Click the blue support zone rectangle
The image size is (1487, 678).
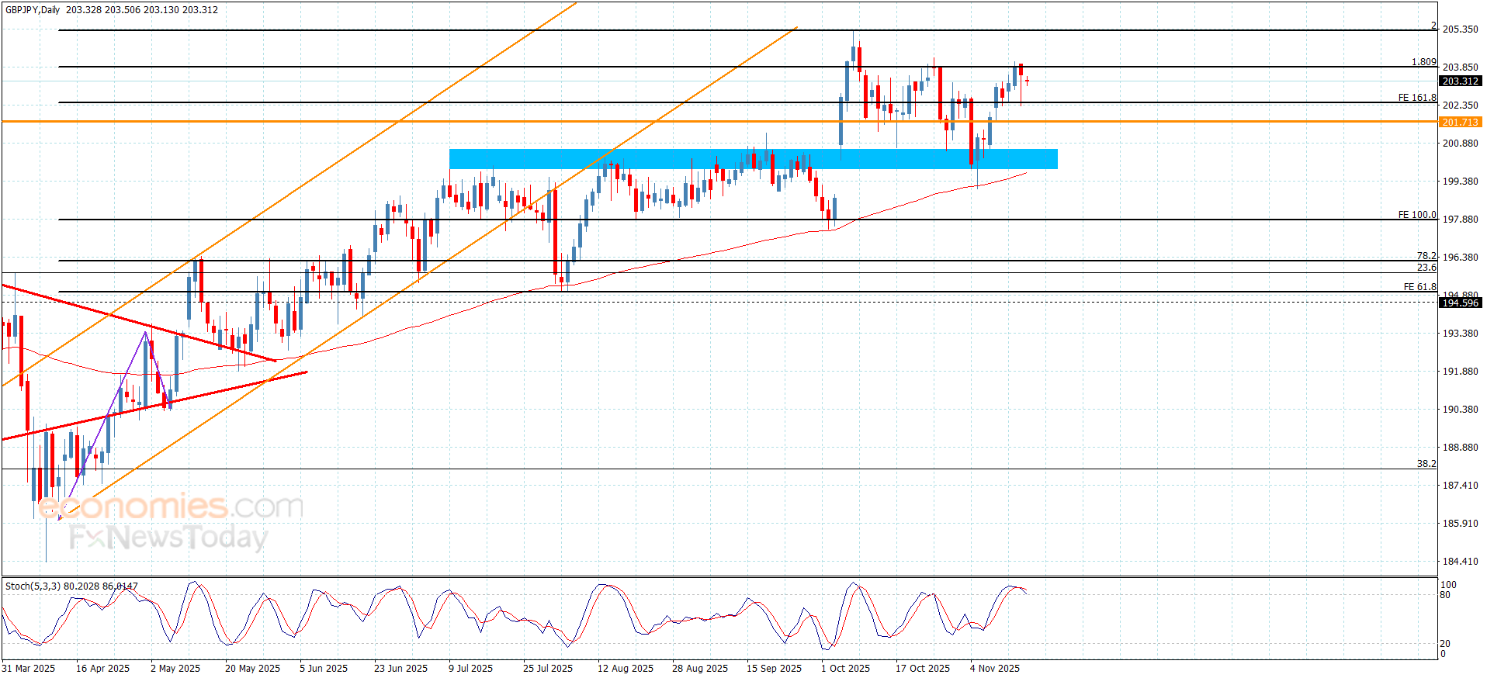pos(753,159)
